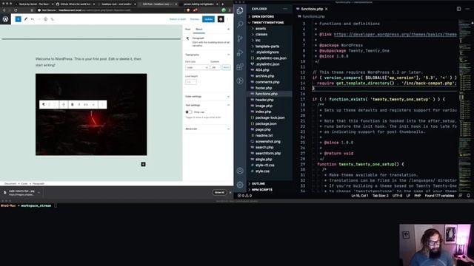Click Ln 15, Col 1 in status bar

[359, 195]
